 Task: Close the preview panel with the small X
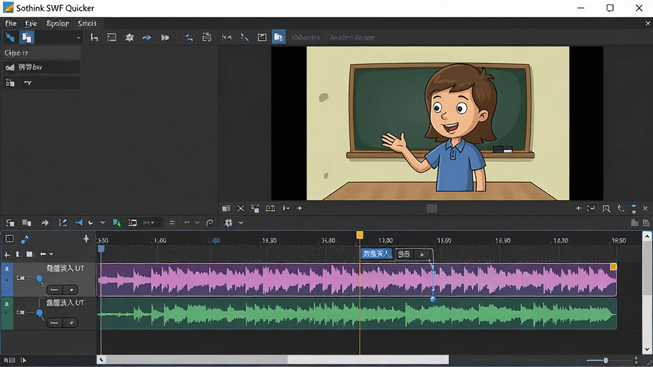pyautogui.click(x=645, y=208)
